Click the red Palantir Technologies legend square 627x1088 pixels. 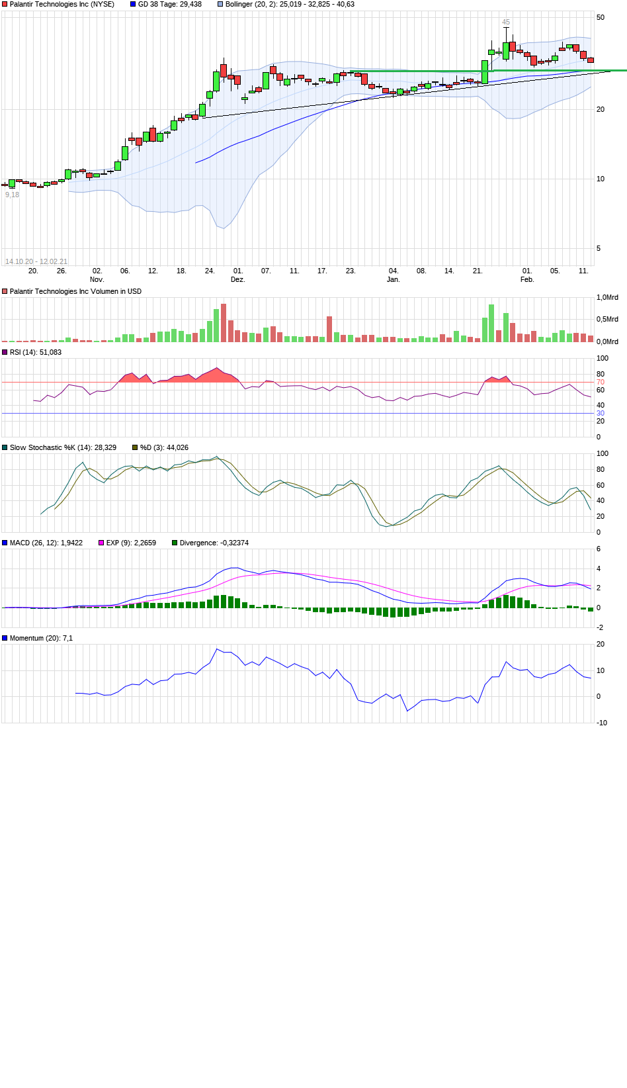point(5,5)
